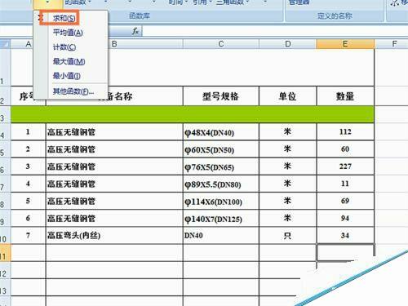Click the φ114X6(DN100) cell
Image resolution: width=408 pixels, height=306 pixels.
click(x=221, y=201)
